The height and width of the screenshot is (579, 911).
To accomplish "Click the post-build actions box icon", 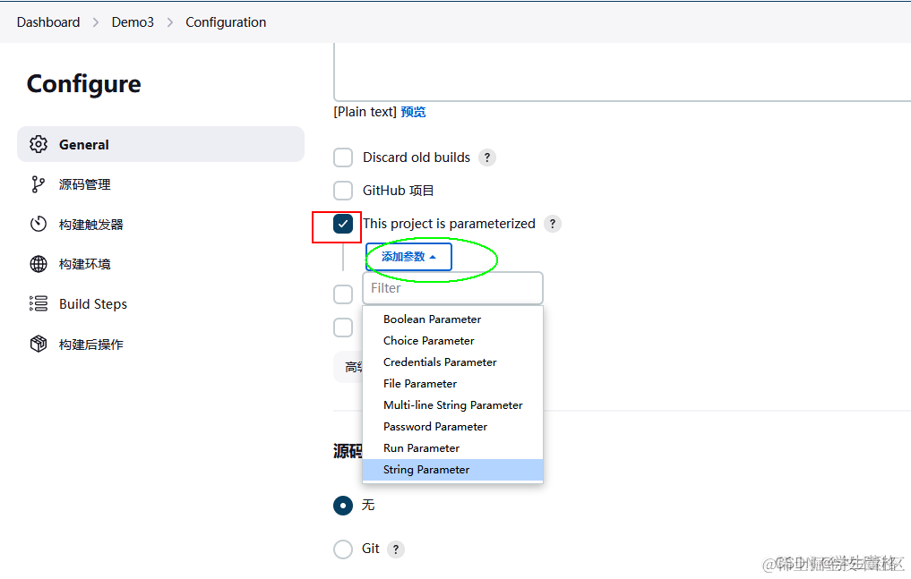I will point(39,344).
